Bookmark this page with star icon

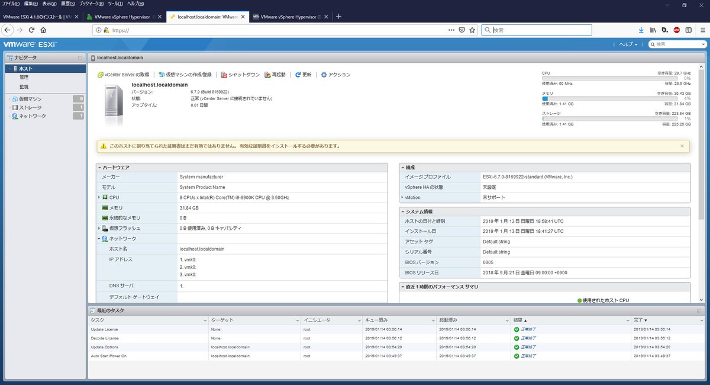coord(472,30)
